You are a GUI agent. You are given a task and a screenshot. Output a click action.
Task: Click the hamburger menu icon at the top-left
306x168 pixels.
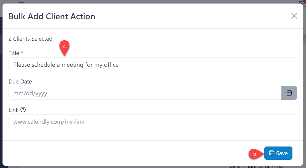pos(21,2)
